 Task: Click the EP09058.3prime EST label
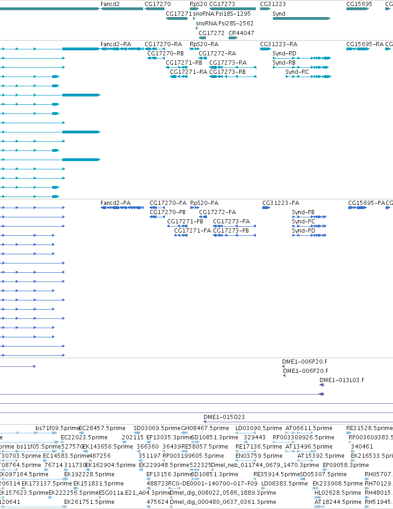[x=346, y=465]
